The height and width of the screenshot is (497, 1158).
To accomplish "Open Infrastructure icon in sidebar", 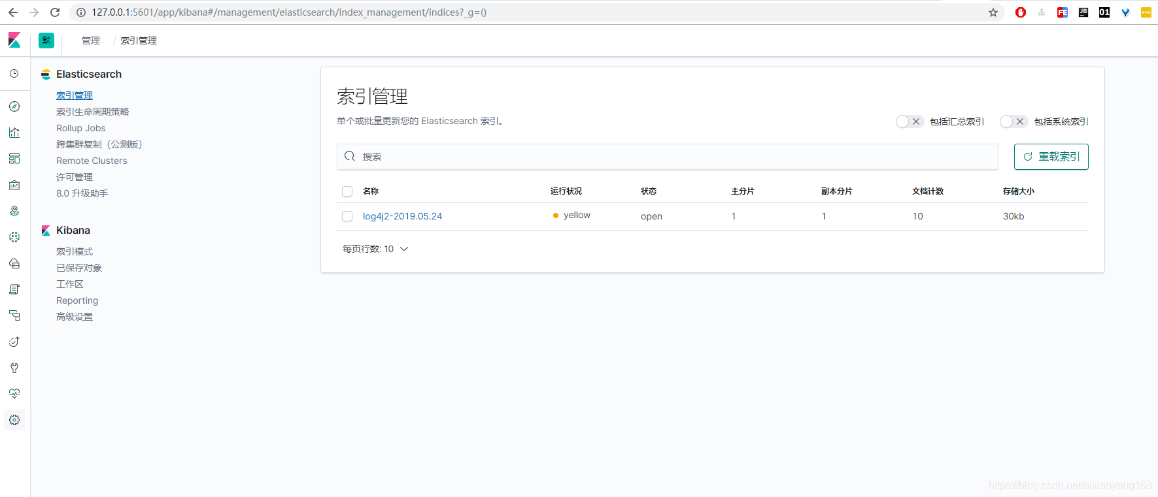I will [14, 263].
